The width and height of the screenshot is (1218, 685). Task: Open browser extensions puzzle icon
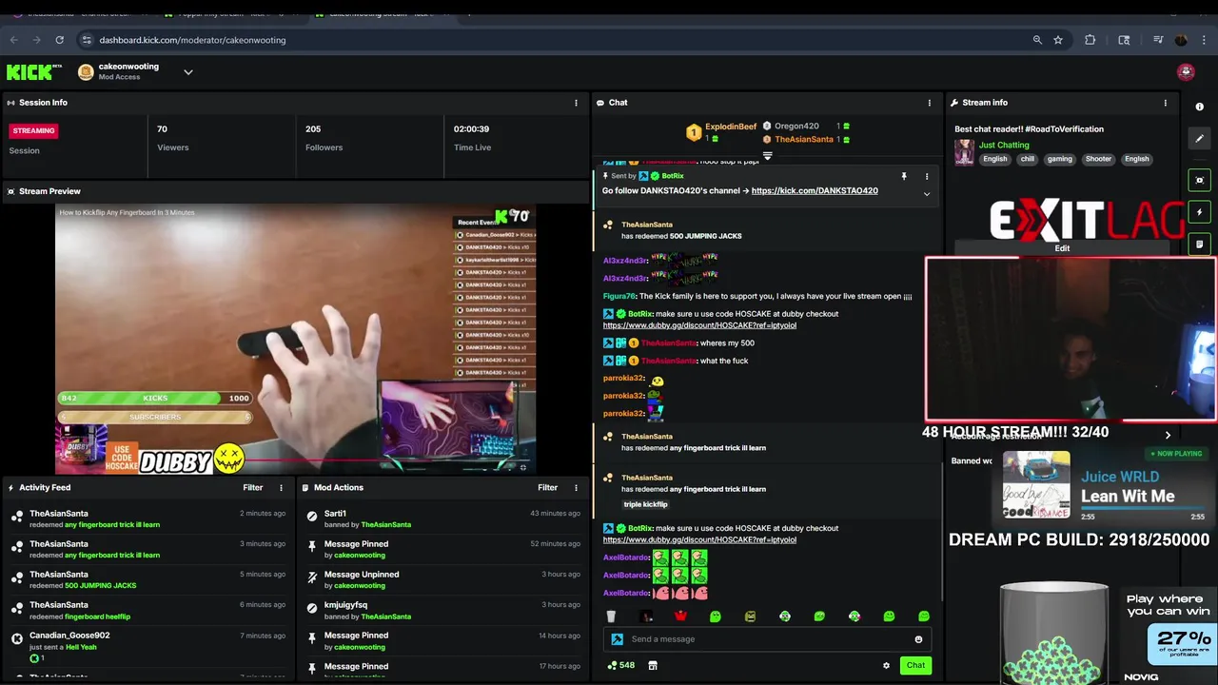[x=1090, y=40]
